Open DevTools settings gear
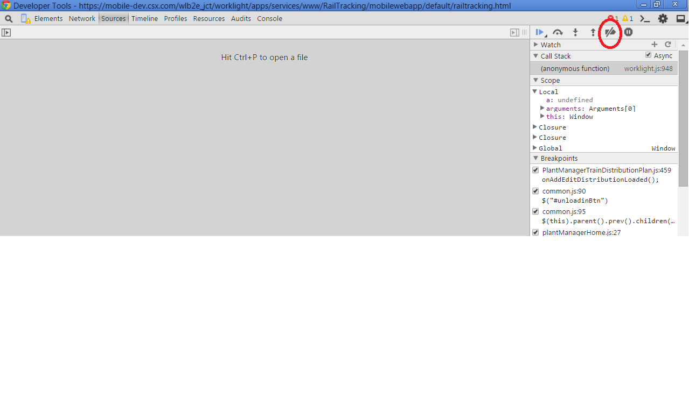Viewport: 689px width, 407px height. (x=663, y=18)
